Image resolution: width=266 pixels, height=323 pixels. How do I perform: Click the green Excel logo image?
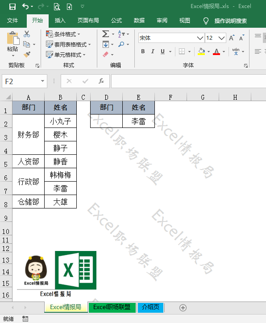click(75, 270)
